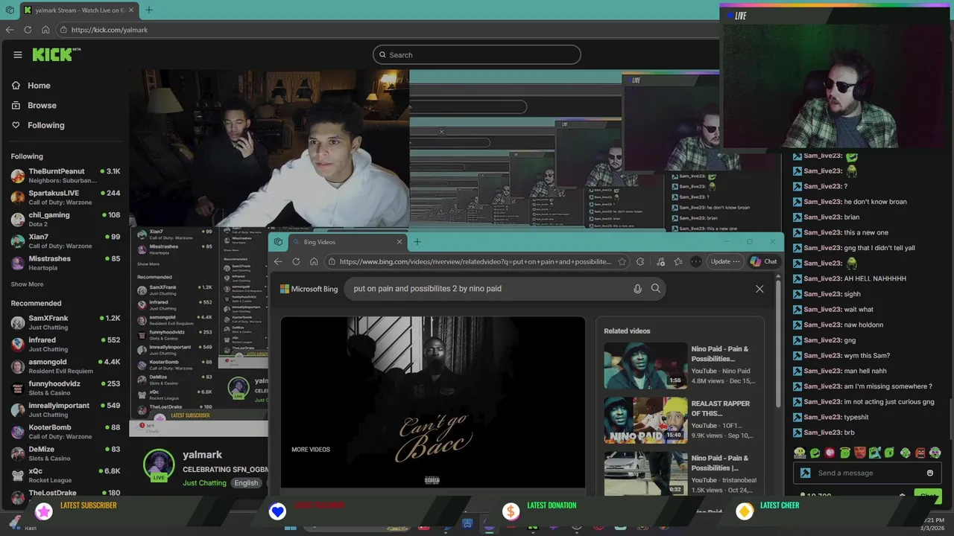Screen dimensions: 954x536
Task: Click the green Chat send button
Action: (x=927, y=495)
